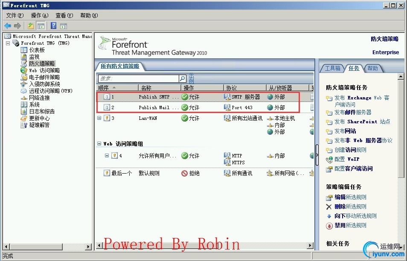Select the 默认规则 last rule row
Image resolution: width=407 pixels, height=261 pixels.
pos(204,173)
